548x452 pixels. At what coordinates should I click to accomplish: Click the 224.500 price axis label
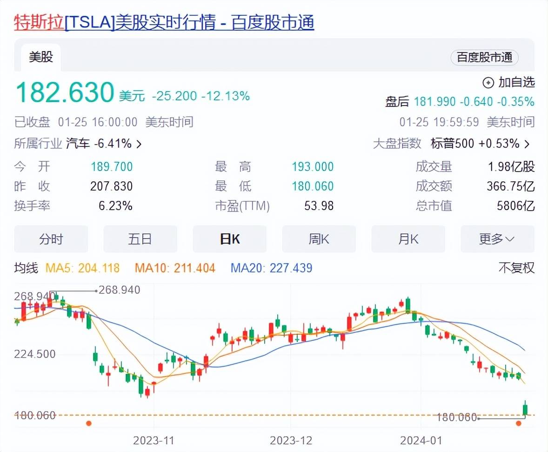(34, 354)
